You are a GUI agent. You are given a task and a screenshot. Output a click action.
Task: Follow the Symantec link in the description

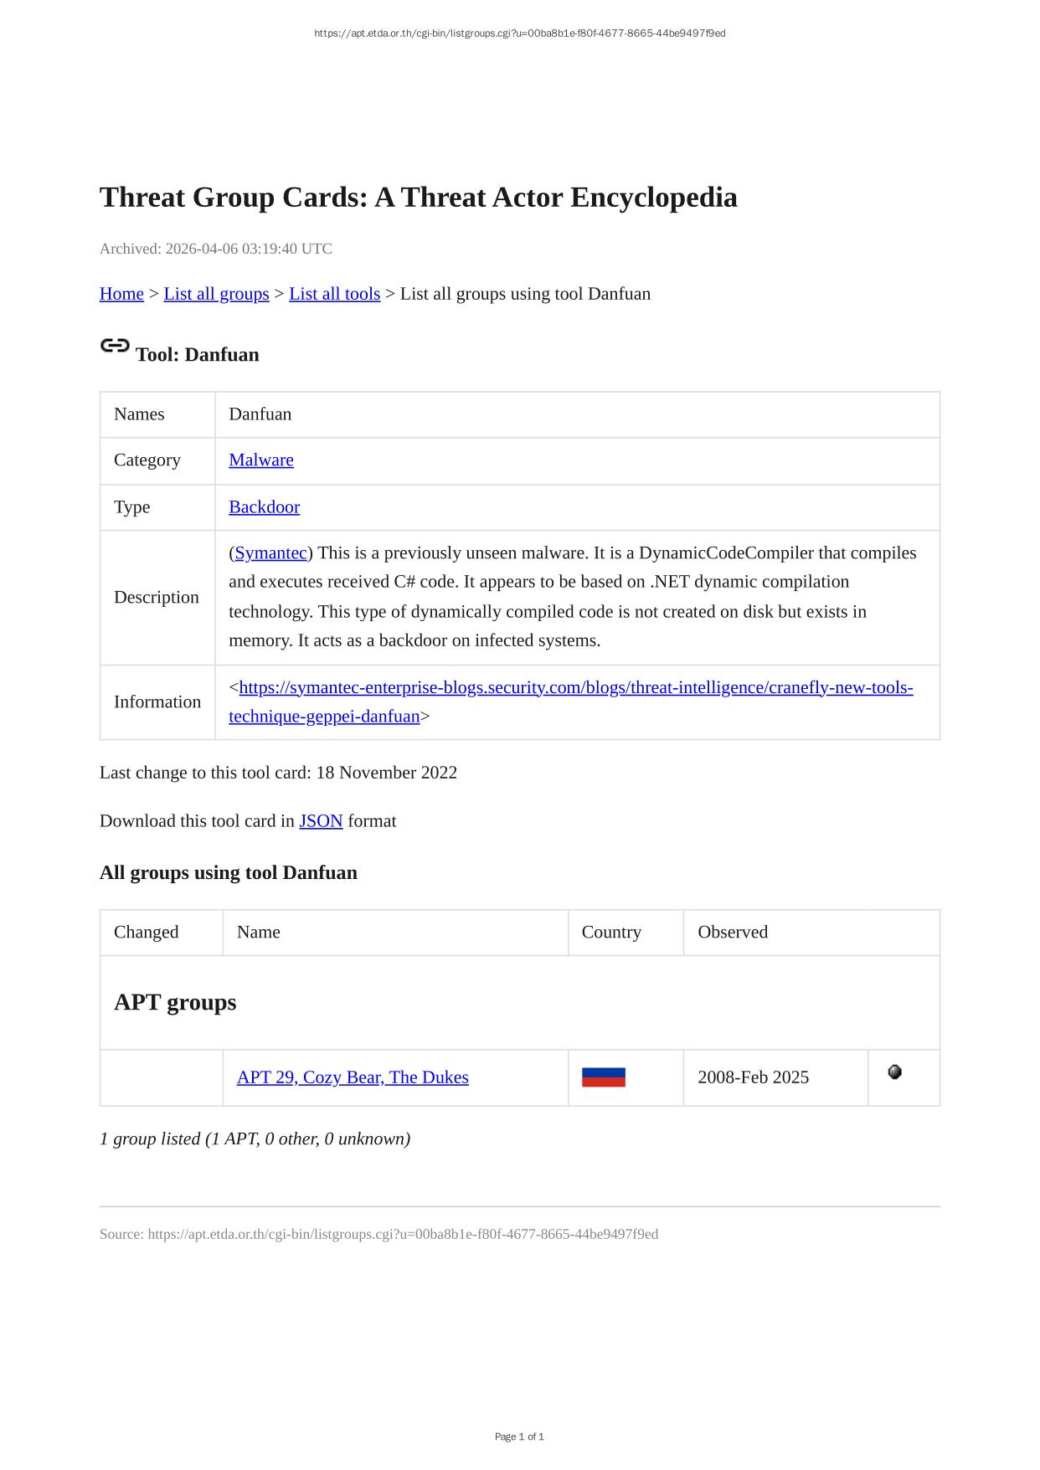pos(270,553)
